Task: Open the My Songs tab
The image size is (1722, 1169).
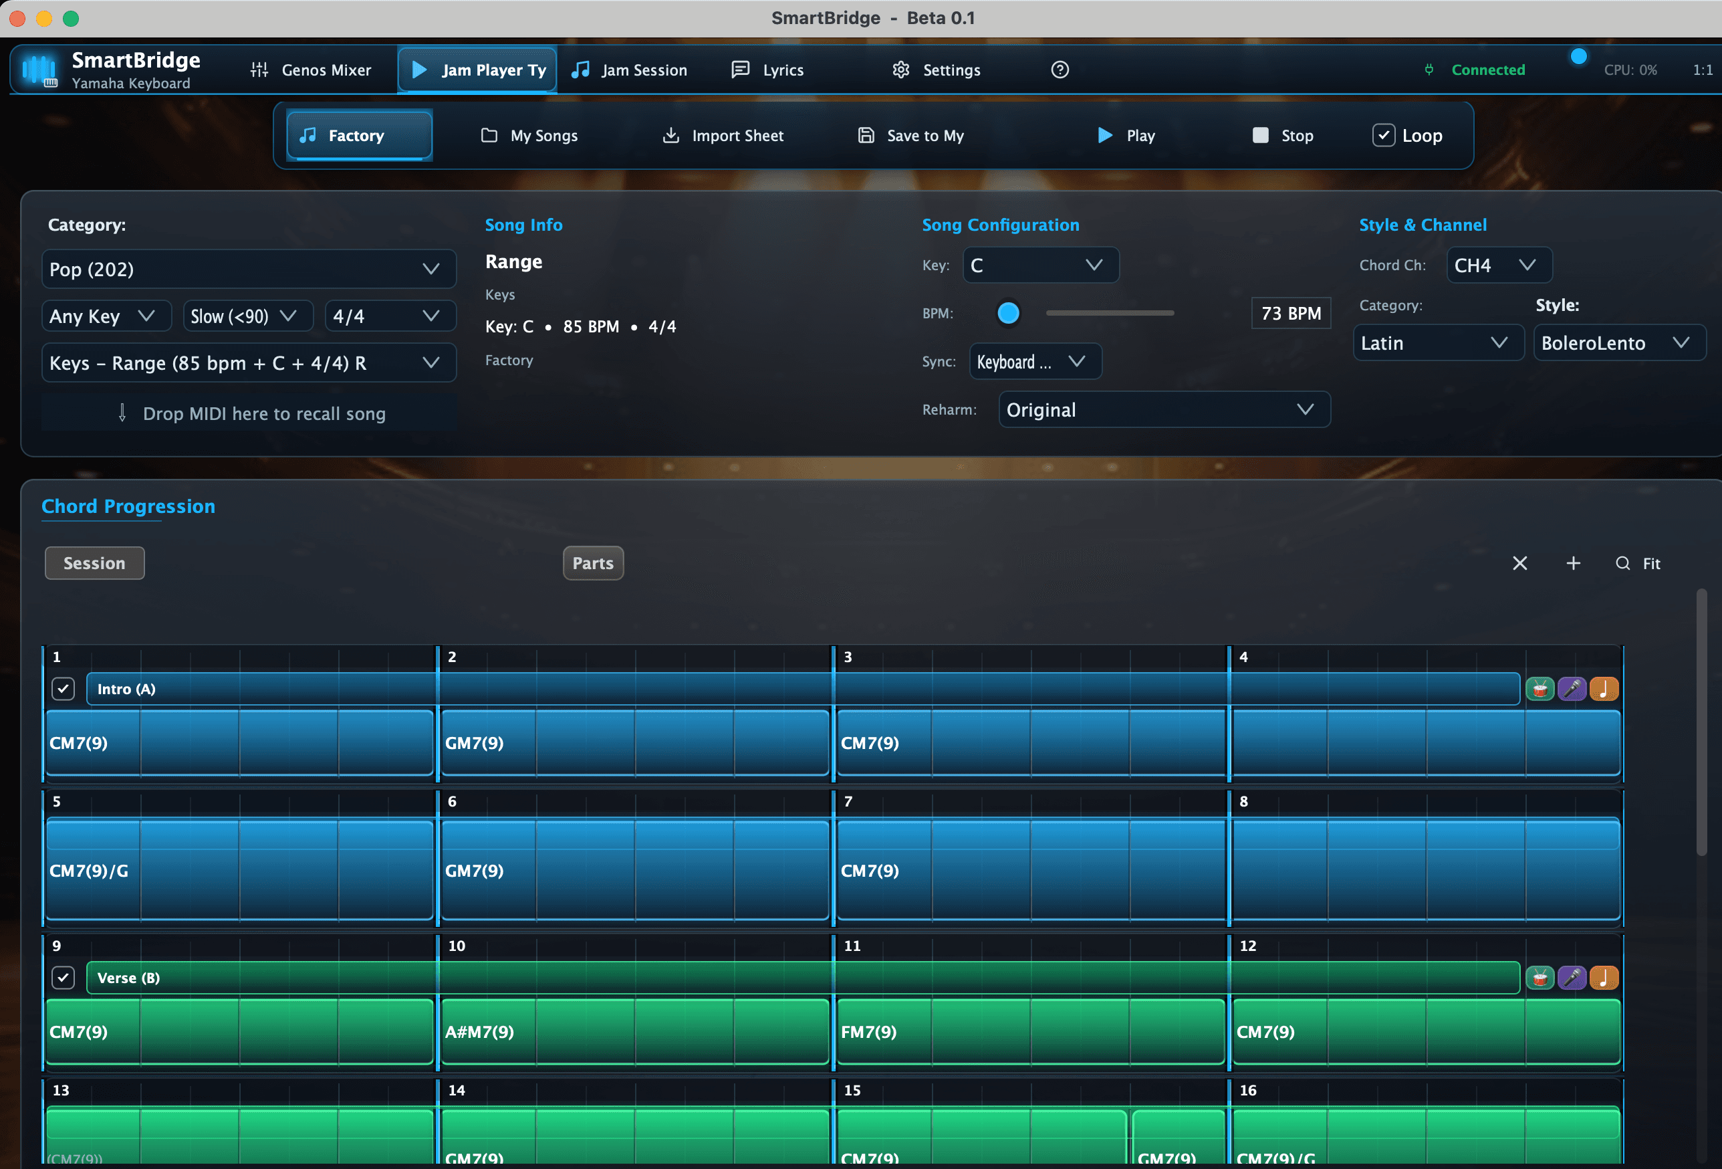Action: pos(530,135)
